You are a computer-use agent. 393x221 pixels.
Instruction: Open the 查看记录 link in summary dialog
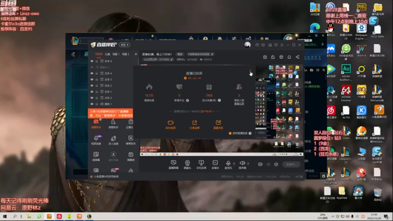(x=239, y=104)
